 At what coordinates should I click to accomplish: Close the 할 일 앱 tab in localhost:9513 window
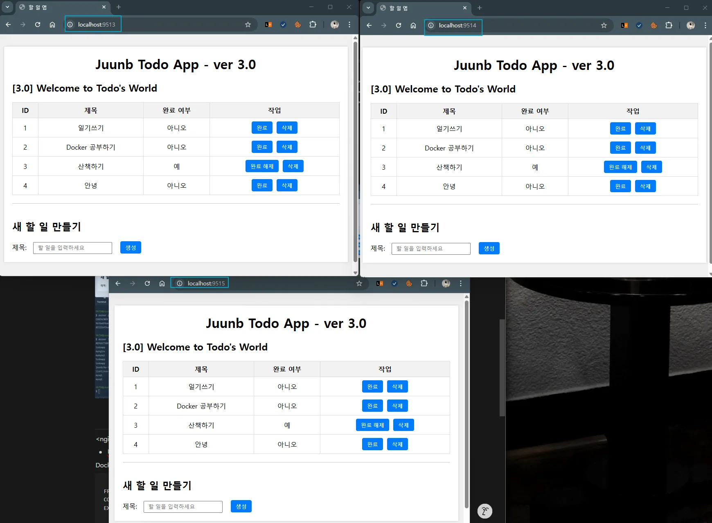tap(104, 7)
